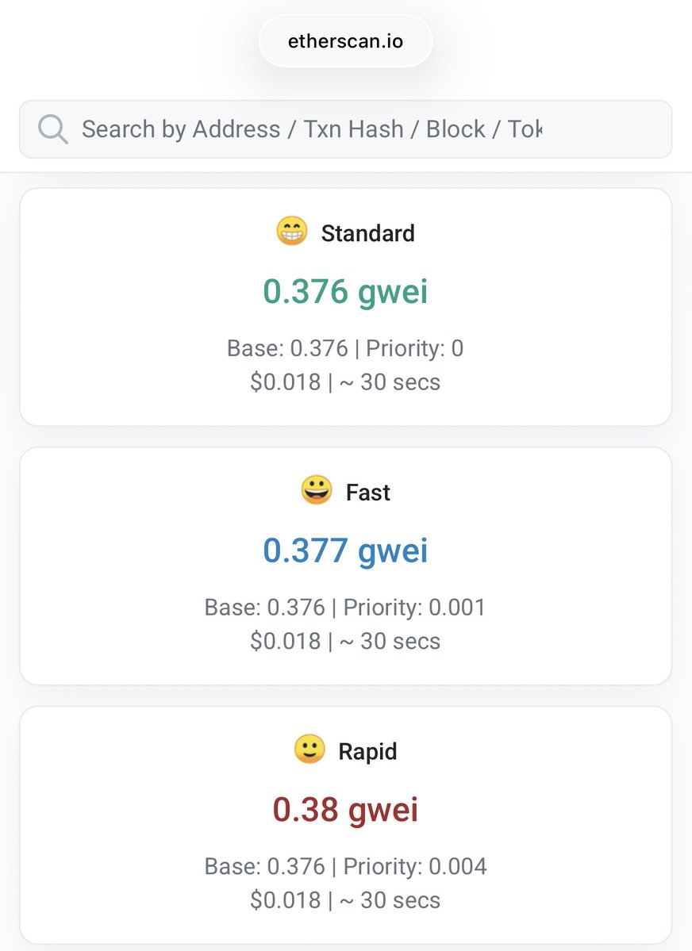Click the Priority: 0.004 base fee line
The height and width of the screenshot is (951, 692).
point(345,866)
